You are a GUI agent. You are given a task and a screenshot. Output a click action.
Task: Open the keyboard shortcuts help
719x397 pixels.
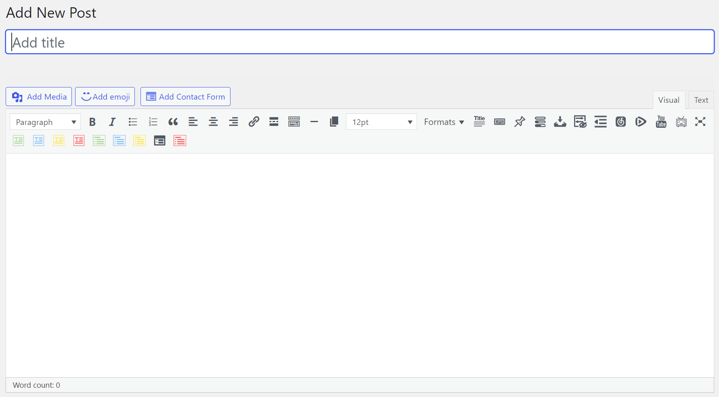(x=499, y=121)
